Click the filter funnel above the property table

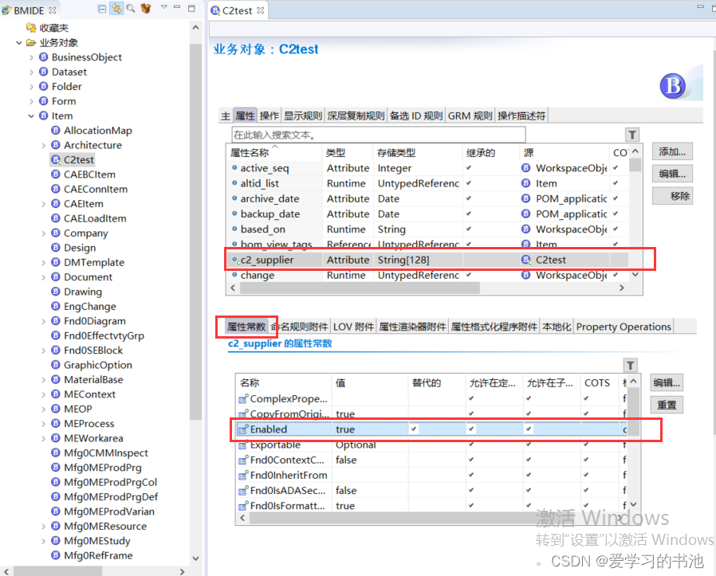pyautogui.click(x=631, y=134)
